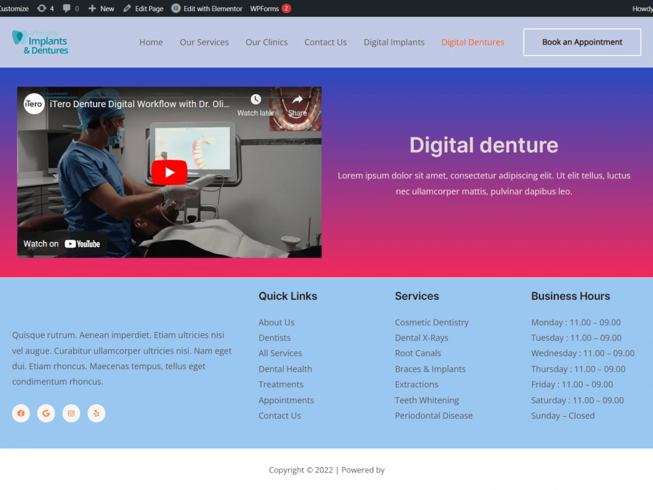Play the YouTube video with red play button
This screenshot has width=653, height=490.
[x=169, y=172]
